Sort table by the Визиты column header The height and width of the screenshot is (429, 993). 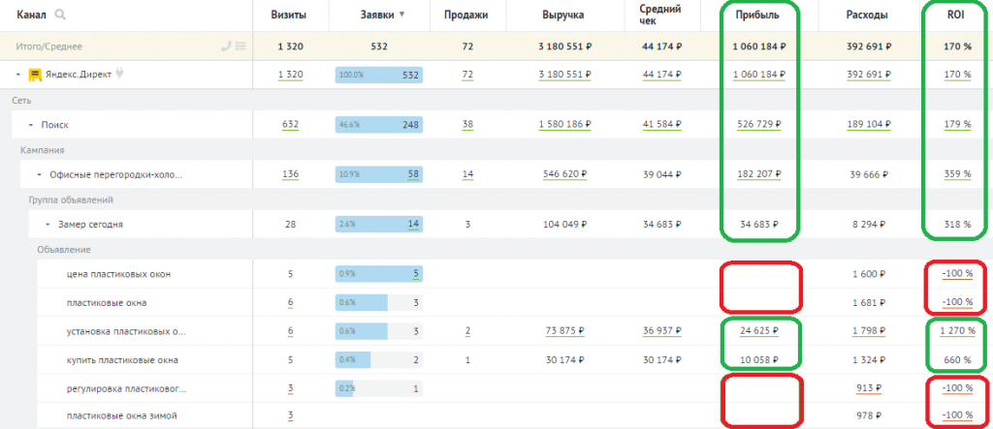pos(290,15)
